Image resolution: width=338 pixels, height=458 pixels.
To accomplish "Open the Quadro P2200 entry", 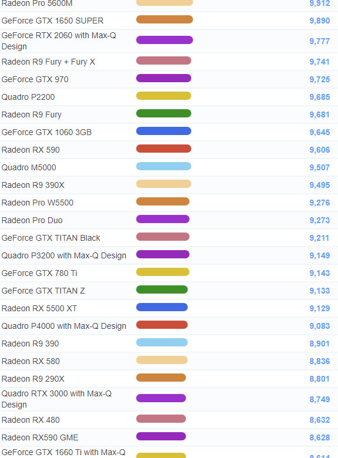I will [28, 97].
